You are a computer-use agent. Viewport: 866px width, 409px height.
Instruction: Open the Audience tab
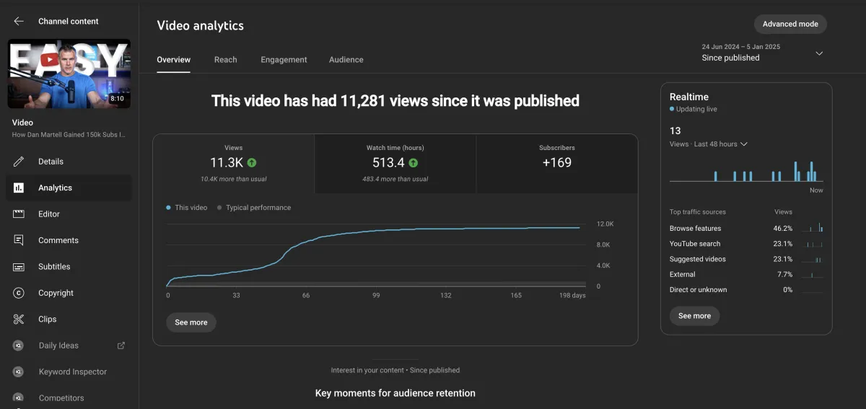346,60
